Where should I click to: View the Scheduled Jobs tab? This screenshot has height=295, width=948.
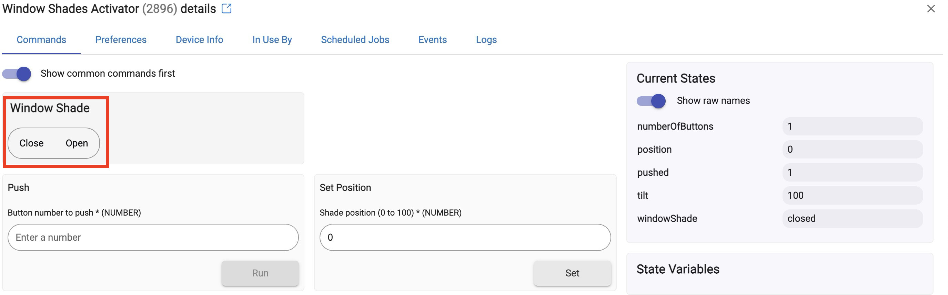(355, 40)
